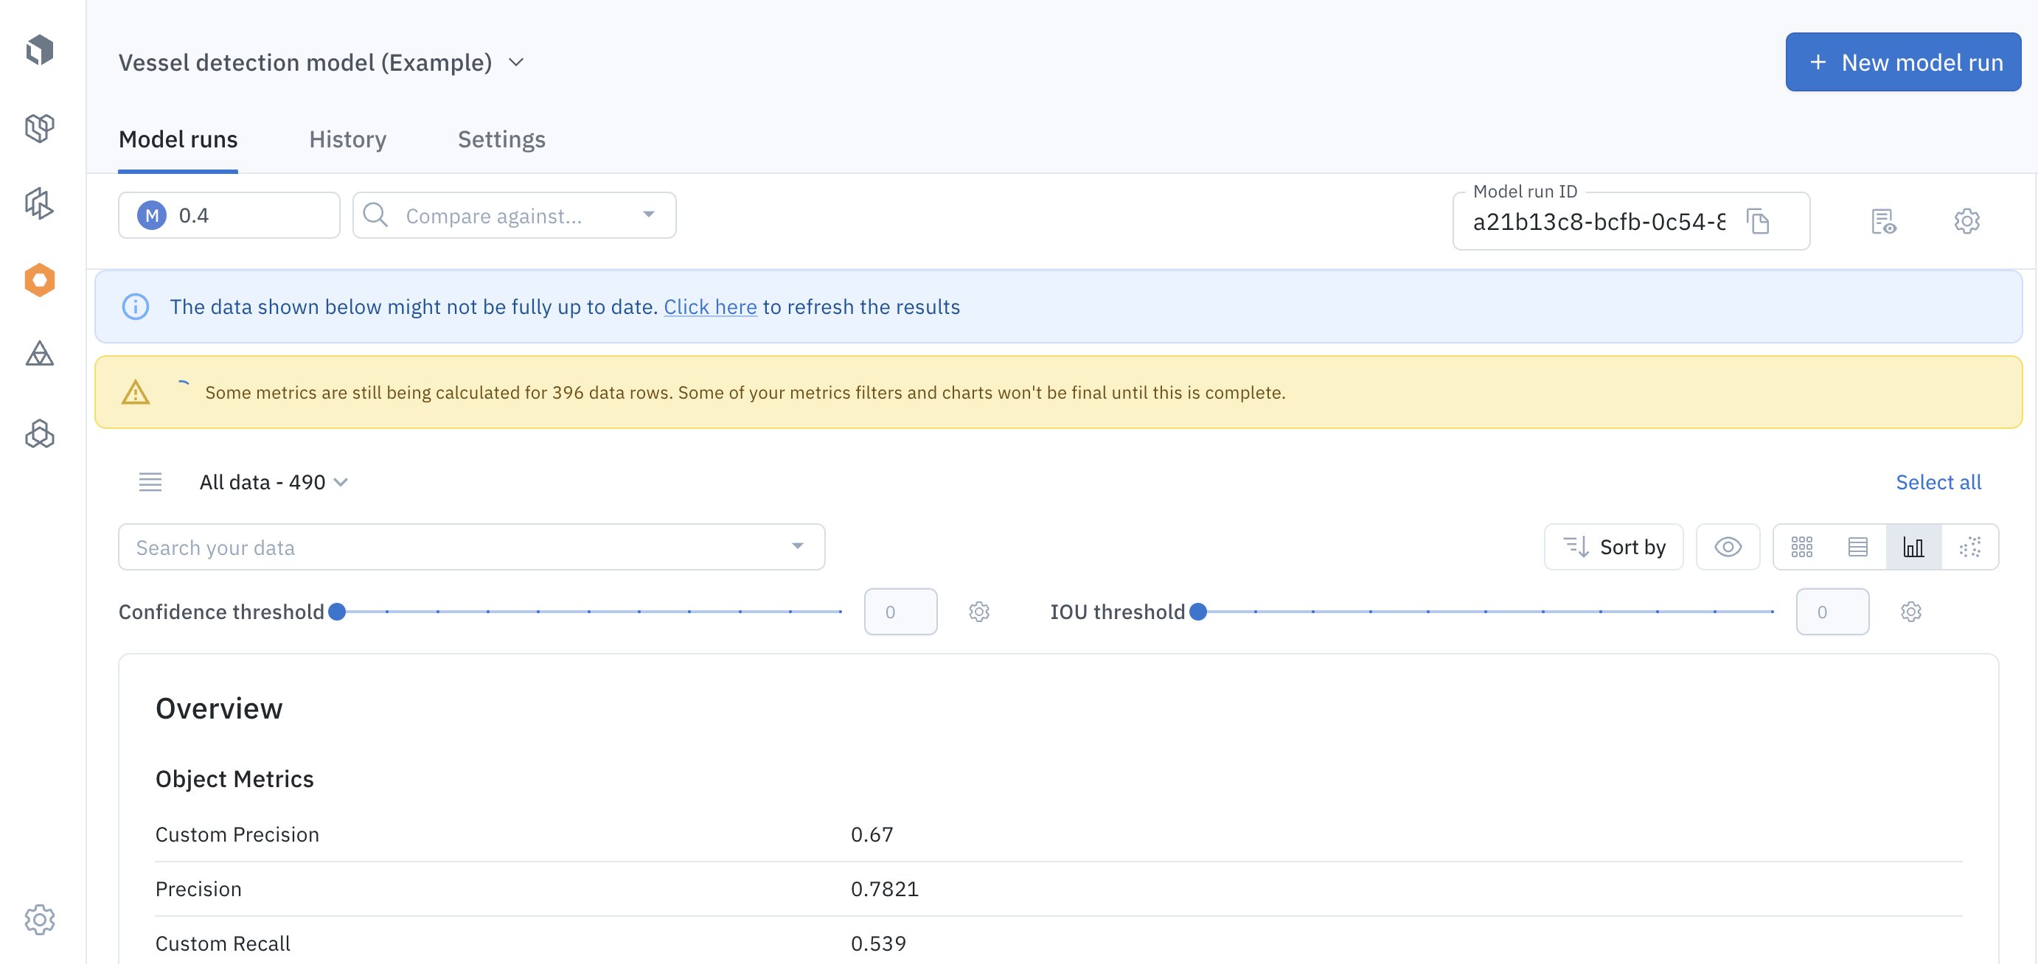This screenshot has height=964, width=2038.
Task: Click the copy model run ID icon
Action: coord(1757,220)
